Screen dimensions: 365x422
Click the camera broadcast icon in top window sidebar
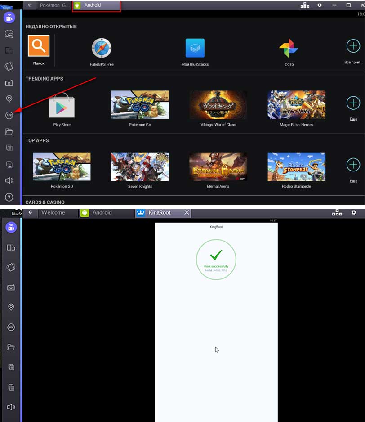tap(9, 18)
